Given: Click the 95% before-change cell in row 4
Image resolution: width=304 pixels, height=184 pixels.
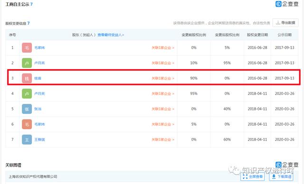Looking at the screenshot, I should point(194,93).
